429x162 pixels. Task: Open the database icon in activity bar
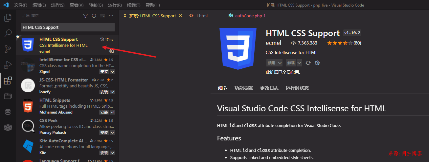click(8, 112)
